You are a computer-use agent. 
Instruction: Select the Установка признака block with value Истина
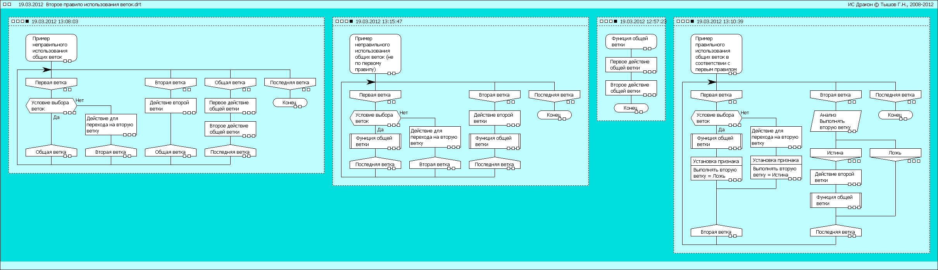[x=776, y=168]
